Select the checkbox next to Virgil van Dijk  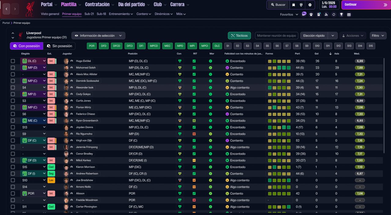tap(13, 141)
